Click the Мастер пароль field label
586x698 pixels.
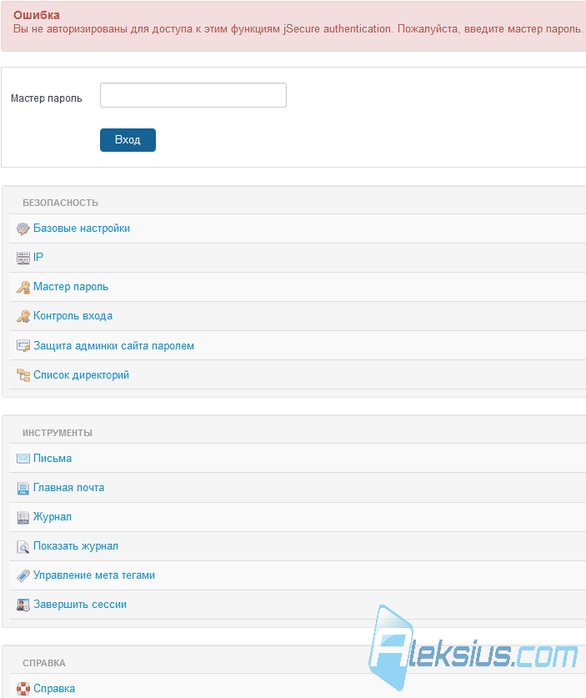(x=47, y=98)
